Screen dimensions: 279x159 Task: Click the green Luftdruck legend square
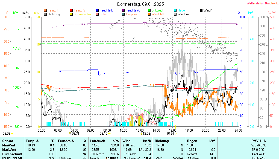(149, 10)
